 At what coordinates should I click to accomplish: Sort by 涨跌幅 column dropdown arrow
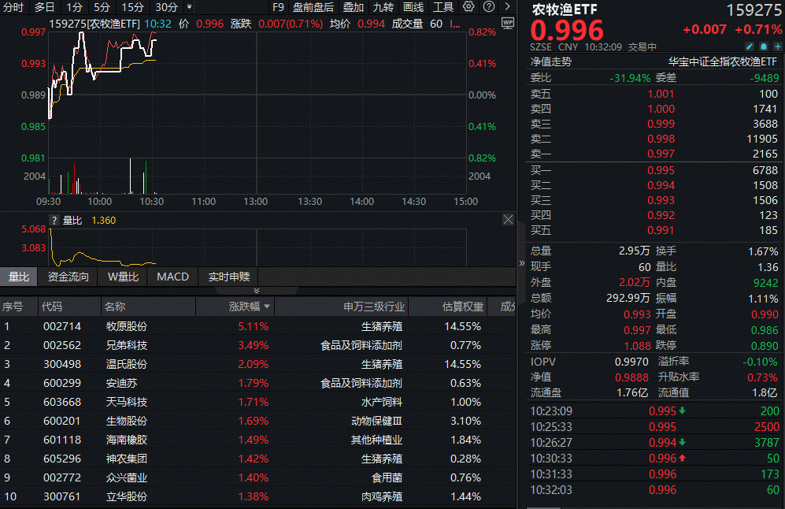[267, 307]
